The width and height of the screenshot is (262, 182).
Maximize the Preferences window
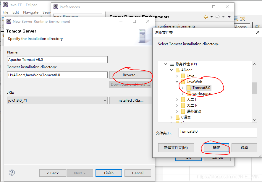[x=214, y=7]
